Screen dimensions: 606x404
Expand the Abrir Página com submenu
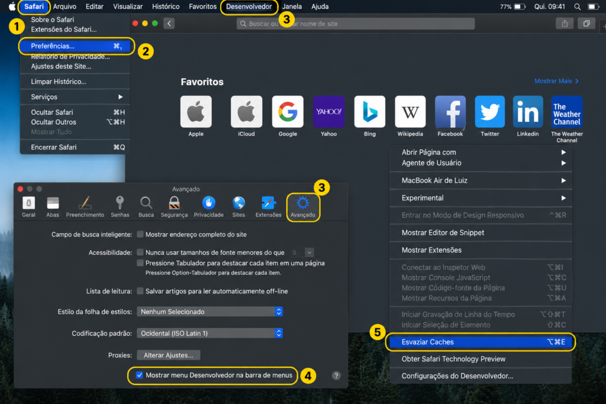tap(481, 152)
